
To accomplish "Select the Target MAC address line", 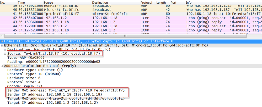I will click(x=66, y=99).
